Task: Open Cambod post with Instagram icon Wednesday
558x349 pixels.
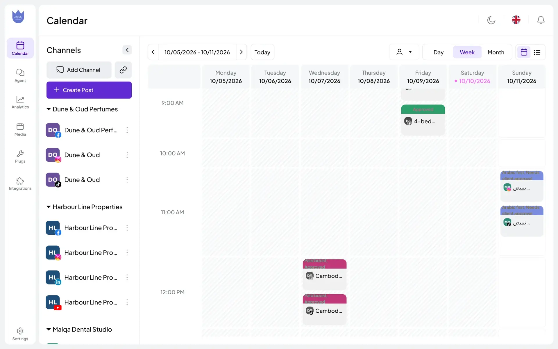Action: 324,274
